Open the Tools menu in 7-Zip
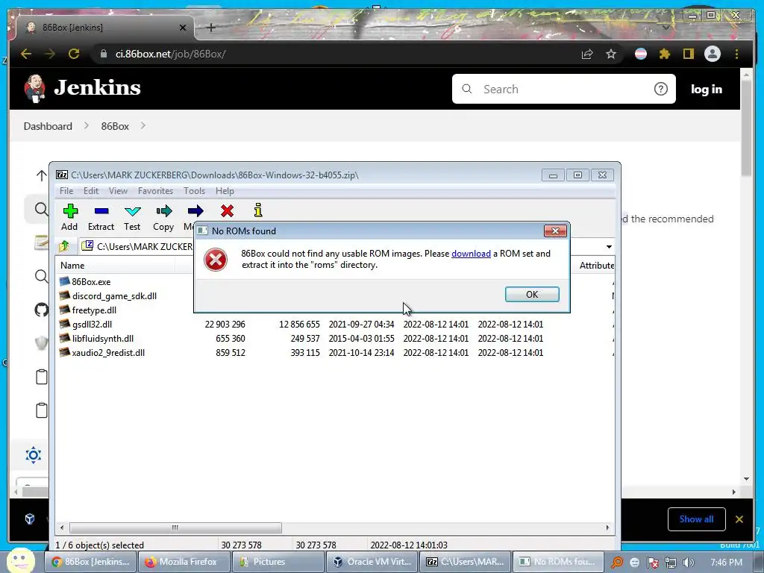The height and width of the screenshot is (573, 764). 194,191
